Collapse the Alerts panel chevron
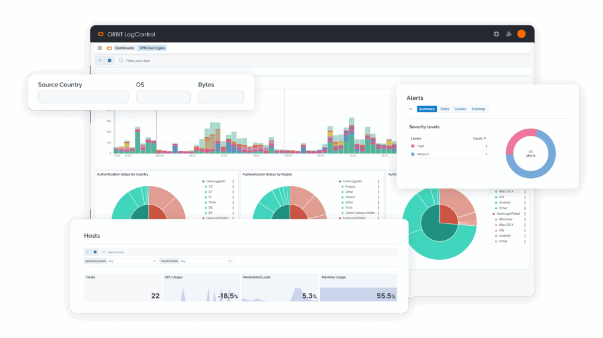Image resolution: width=603 pixels, height=338 pixels. pos(411,109)
